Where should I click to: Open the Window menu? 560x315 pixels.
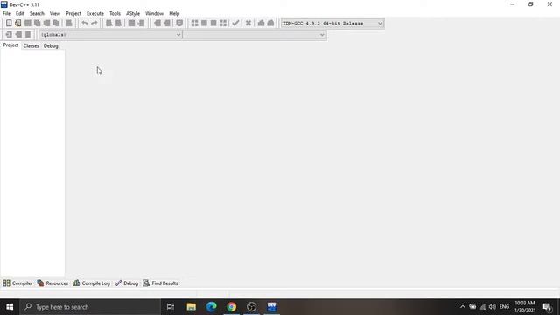(x=154, y=14)
